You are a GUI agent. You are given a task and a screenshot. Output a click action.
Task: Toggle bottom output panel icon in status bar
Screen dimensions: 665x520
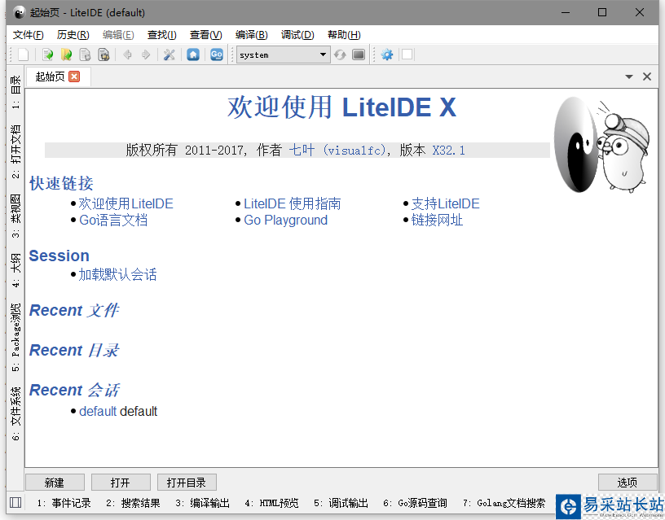coord(15,503)
